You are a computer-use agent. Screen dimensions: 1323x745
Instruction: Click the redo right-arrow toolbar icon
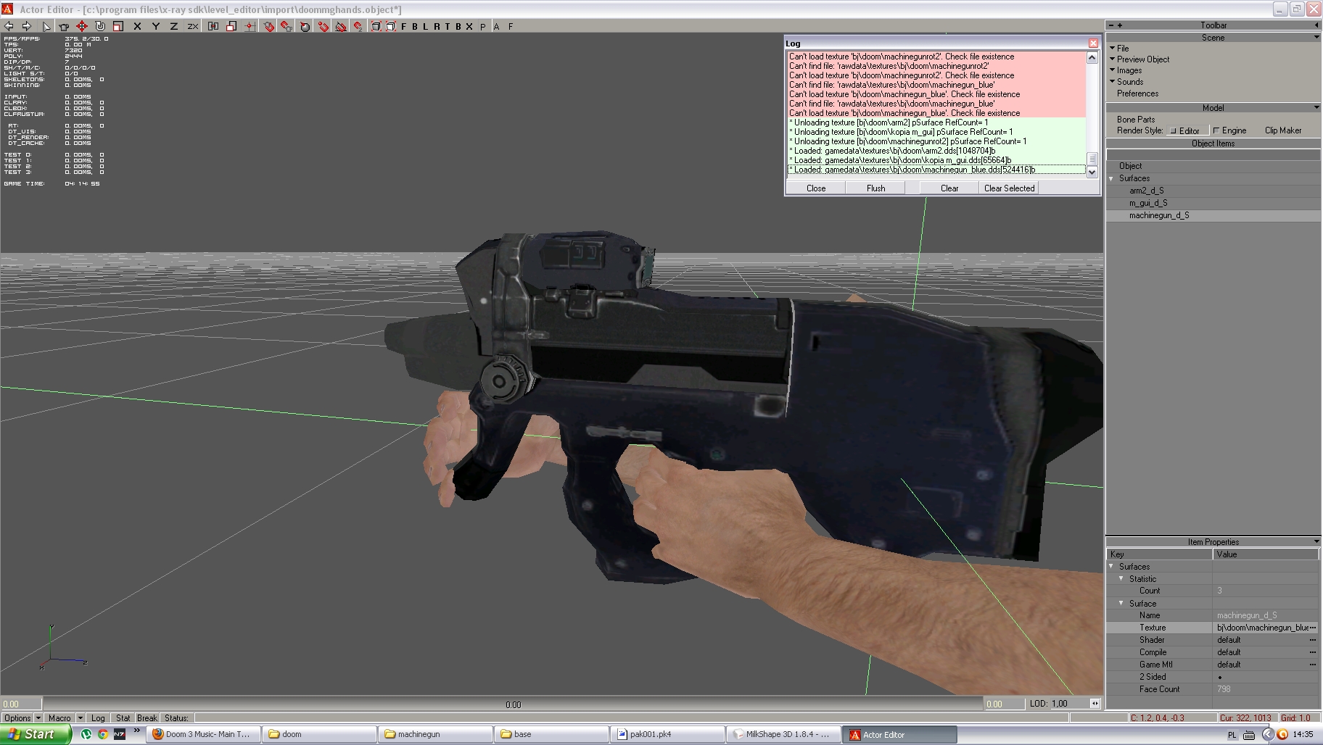pyautogui.click(x=27, y=26)
